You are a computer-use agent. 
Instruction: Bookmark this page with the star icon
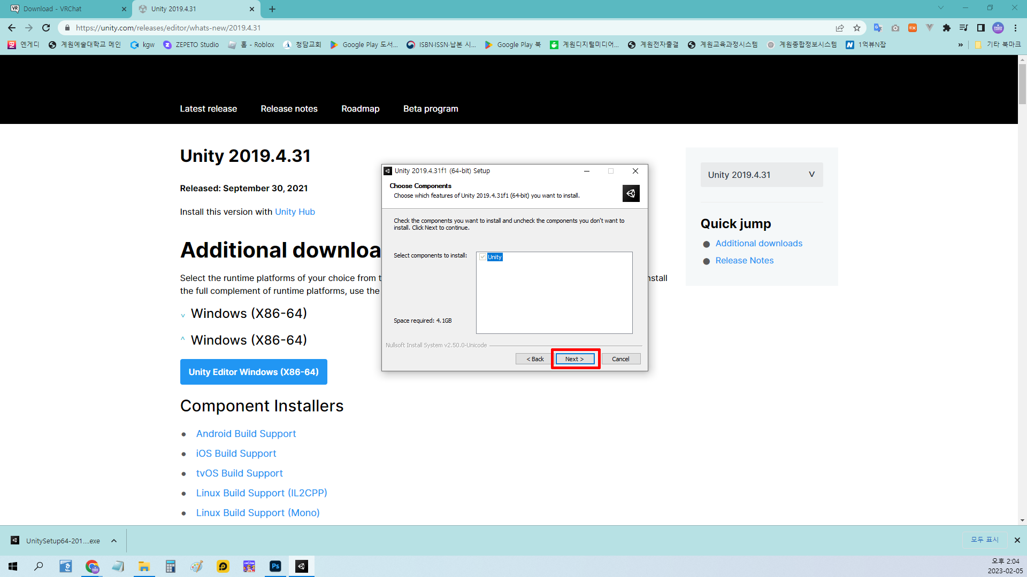[x=857, y=28]
